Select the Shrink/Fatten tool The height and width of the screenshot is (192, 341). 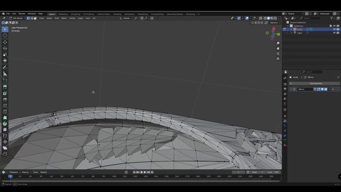(5, 142)
